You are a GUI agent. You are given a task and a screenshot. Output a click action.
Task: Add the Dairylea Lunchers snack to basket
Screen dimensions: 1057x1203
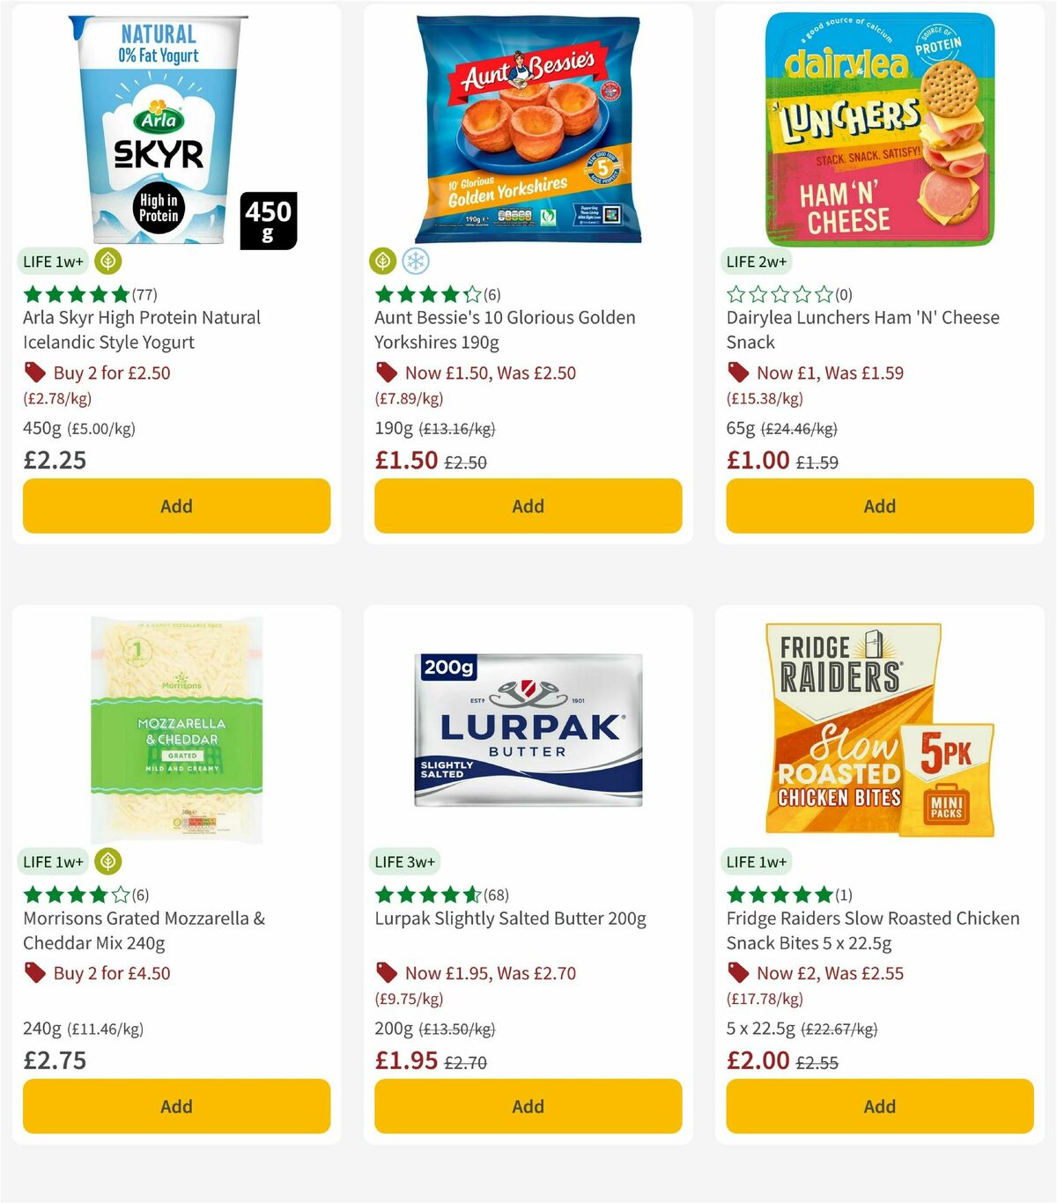tap(879, 506)
